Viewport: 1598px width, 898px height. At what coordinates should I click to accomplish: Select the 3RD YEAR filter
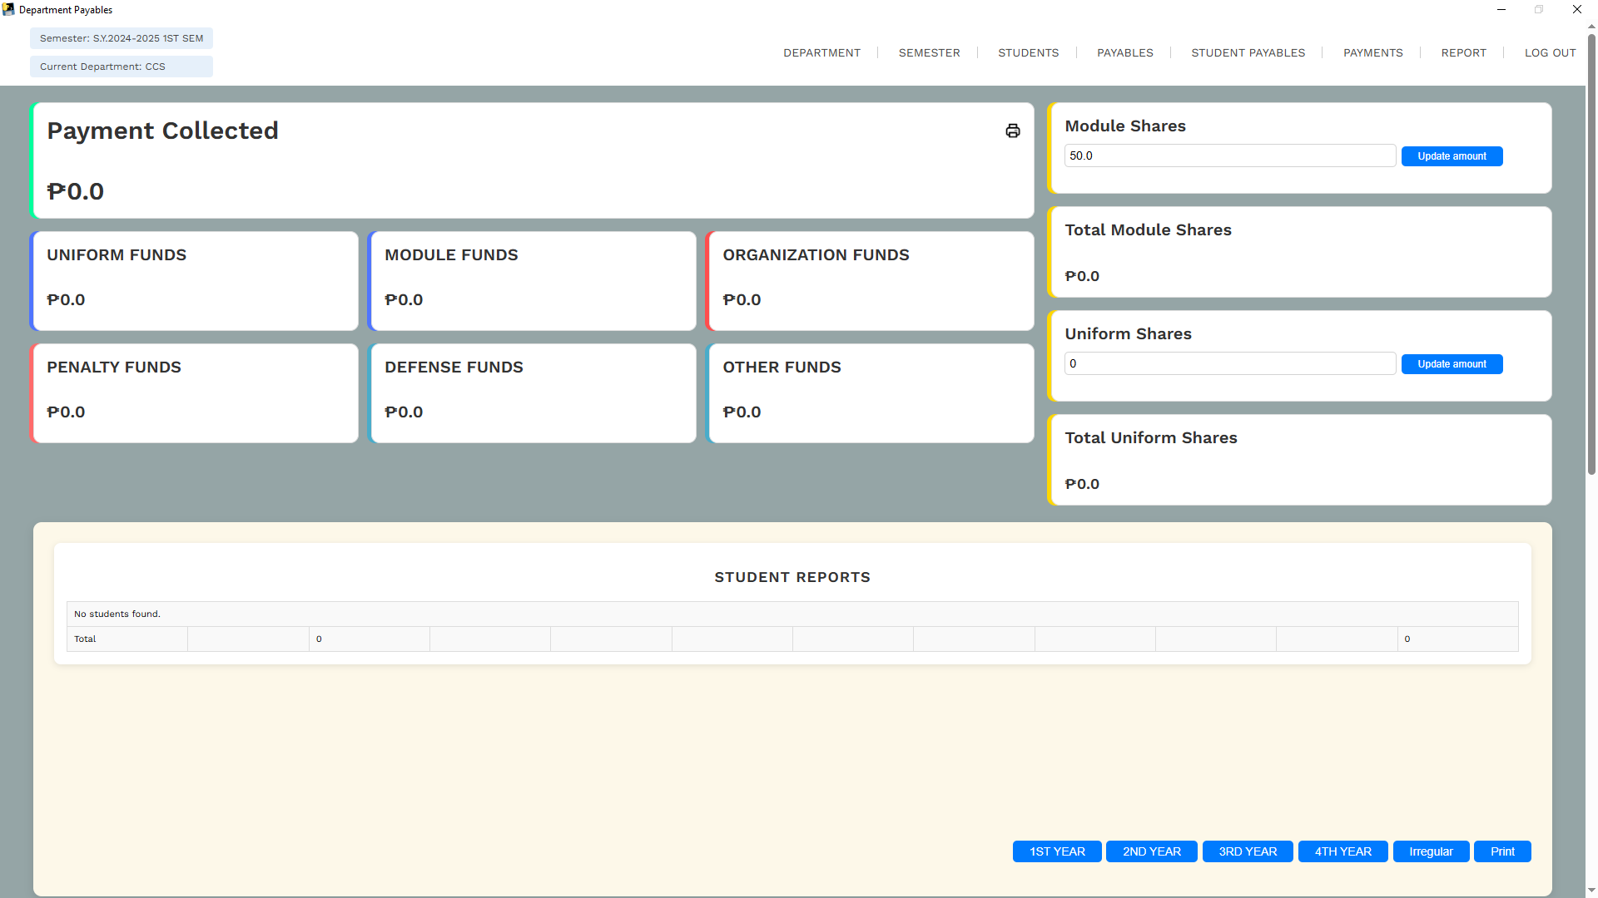coord(1247,851)
